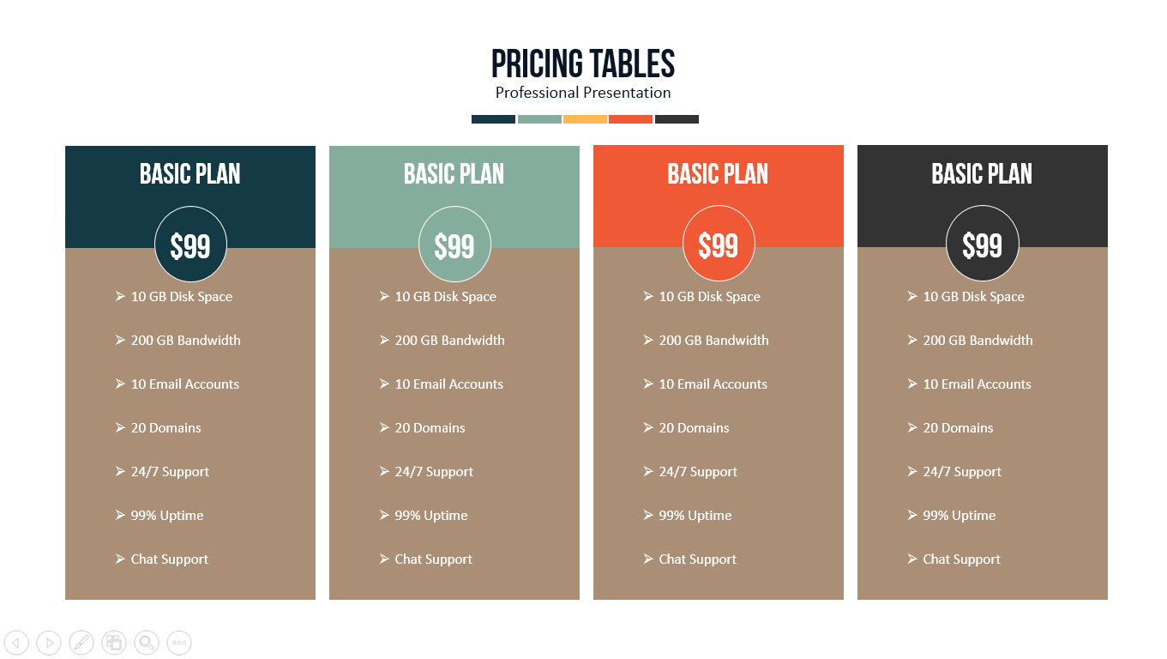The width and height of the screenshot is (1167, 659).
Task: Click 200 GB Bandwidth in the first column
Action: [185, 341]
